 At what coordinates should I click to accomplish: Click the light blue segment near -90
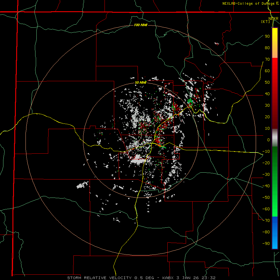[275, 243]
